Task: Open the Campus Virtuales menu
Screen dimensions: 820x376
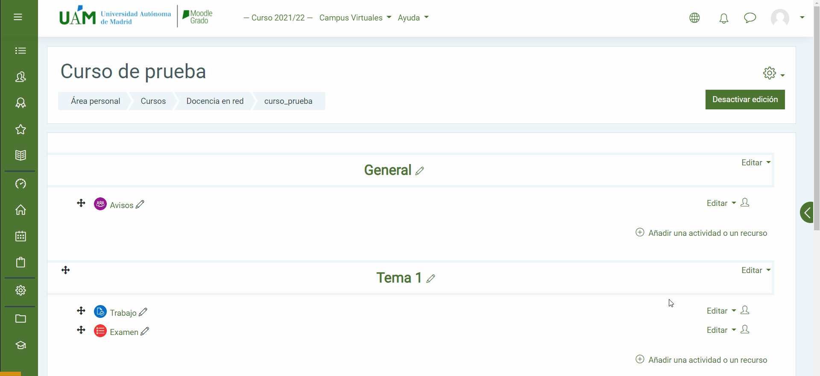Action: point(355,18)
